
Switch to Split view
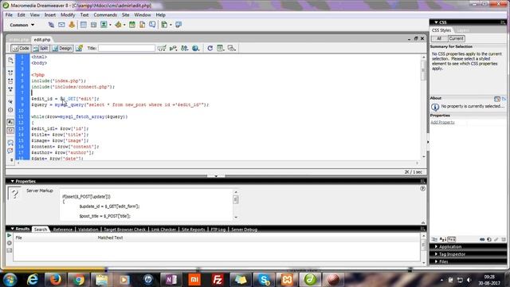[x=41, y=48]
